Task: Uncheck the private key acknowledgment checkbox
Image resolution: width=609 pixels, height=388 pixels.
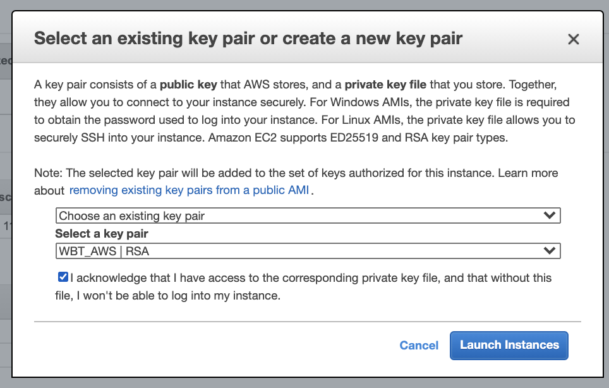Action: click(63, 277)
